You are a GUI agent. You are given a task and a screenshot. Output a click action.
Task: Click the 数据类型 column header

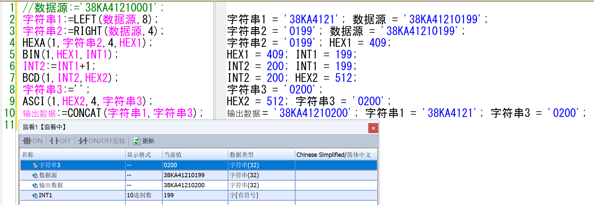(261, 155)
